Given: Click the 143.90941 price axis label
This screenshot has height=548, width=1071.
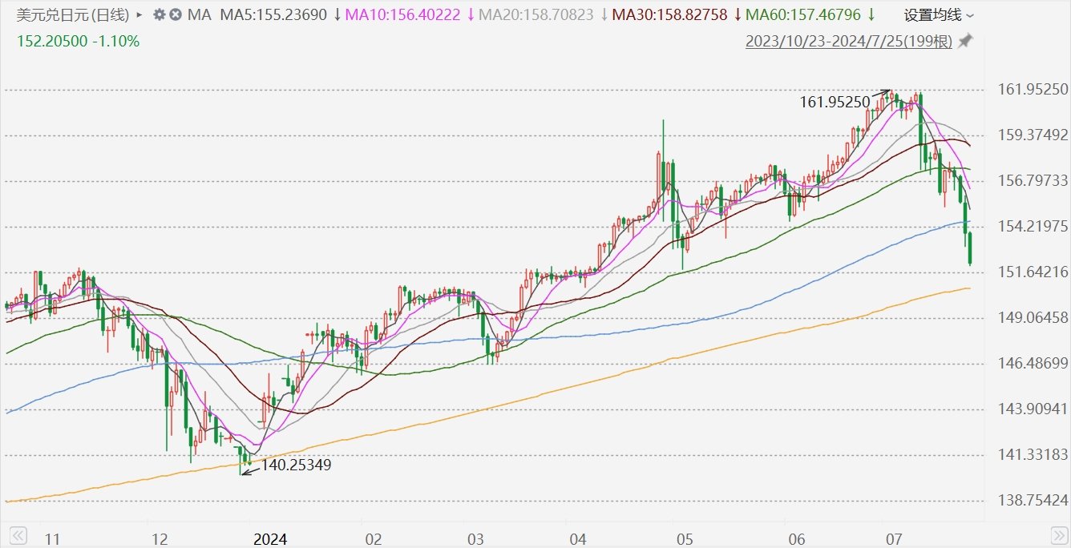Looking at the screenshot, I should tap(1034, 409).
